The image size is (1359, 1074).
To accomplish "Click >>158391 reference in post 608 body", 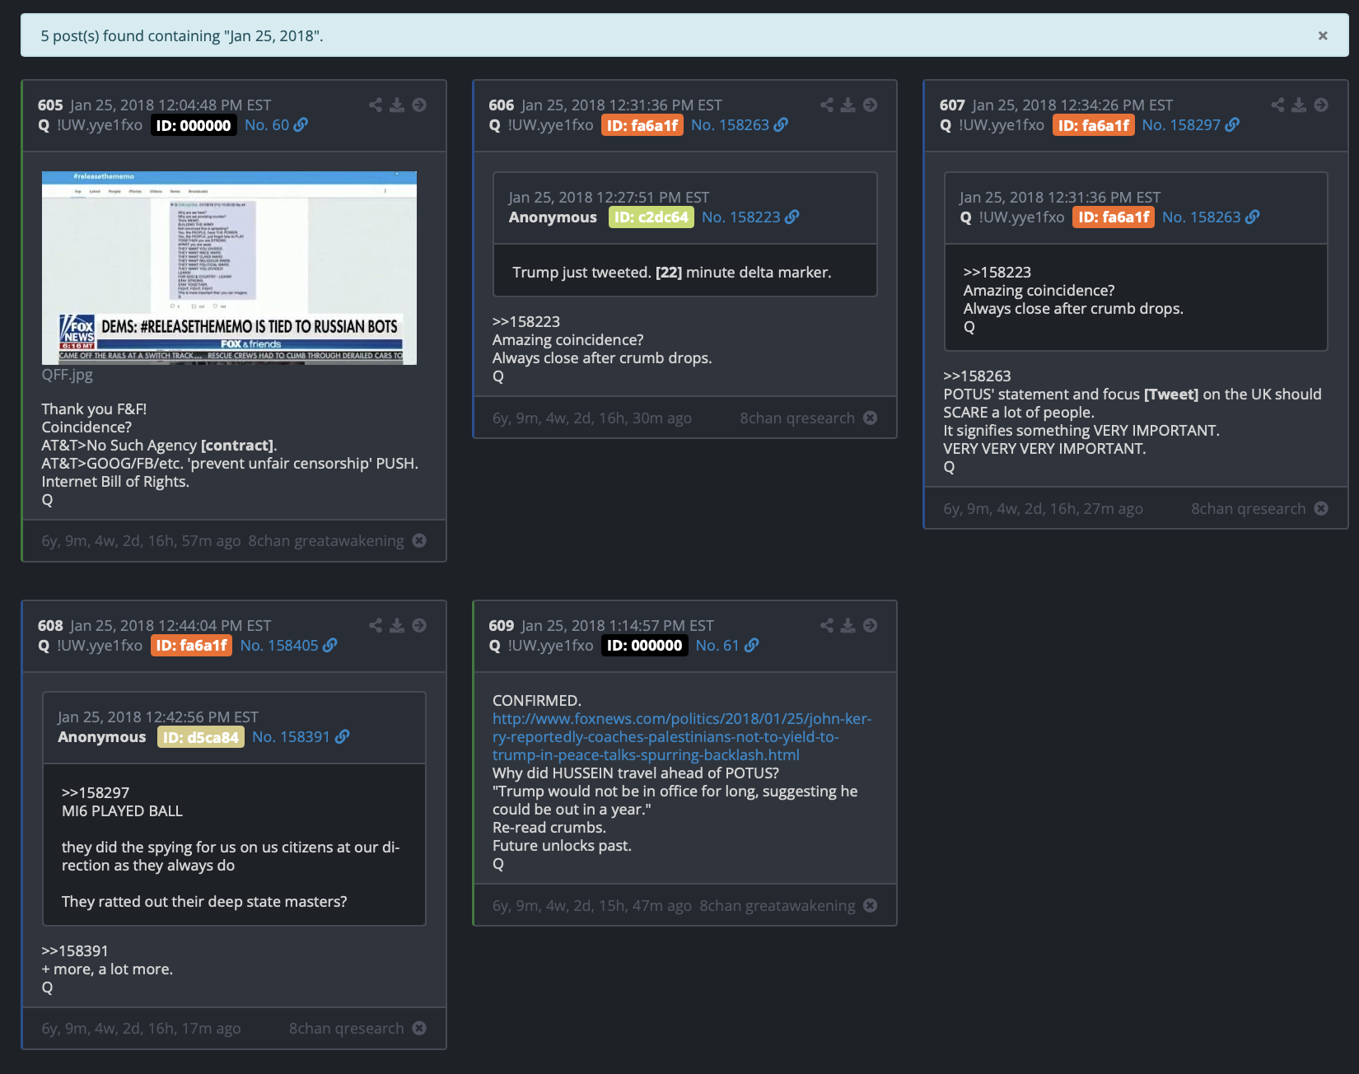I will tap(75, 951).
